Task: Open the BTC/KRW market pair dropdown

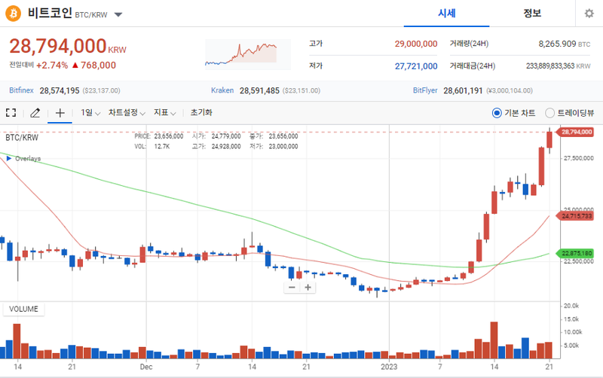Action: (x=119, y=14)
